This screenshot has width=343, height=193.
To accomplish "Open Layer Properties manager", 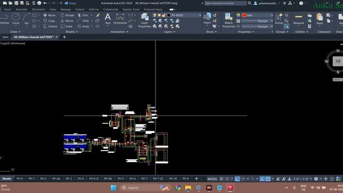I will (x=144, y=20).
